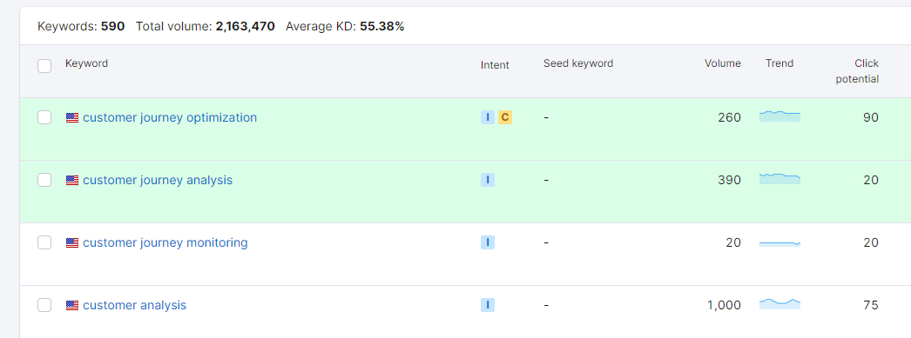Click the Informational intent badge for customer analysis
This screenshot has width=911, height=338.
tap(488, 305)
